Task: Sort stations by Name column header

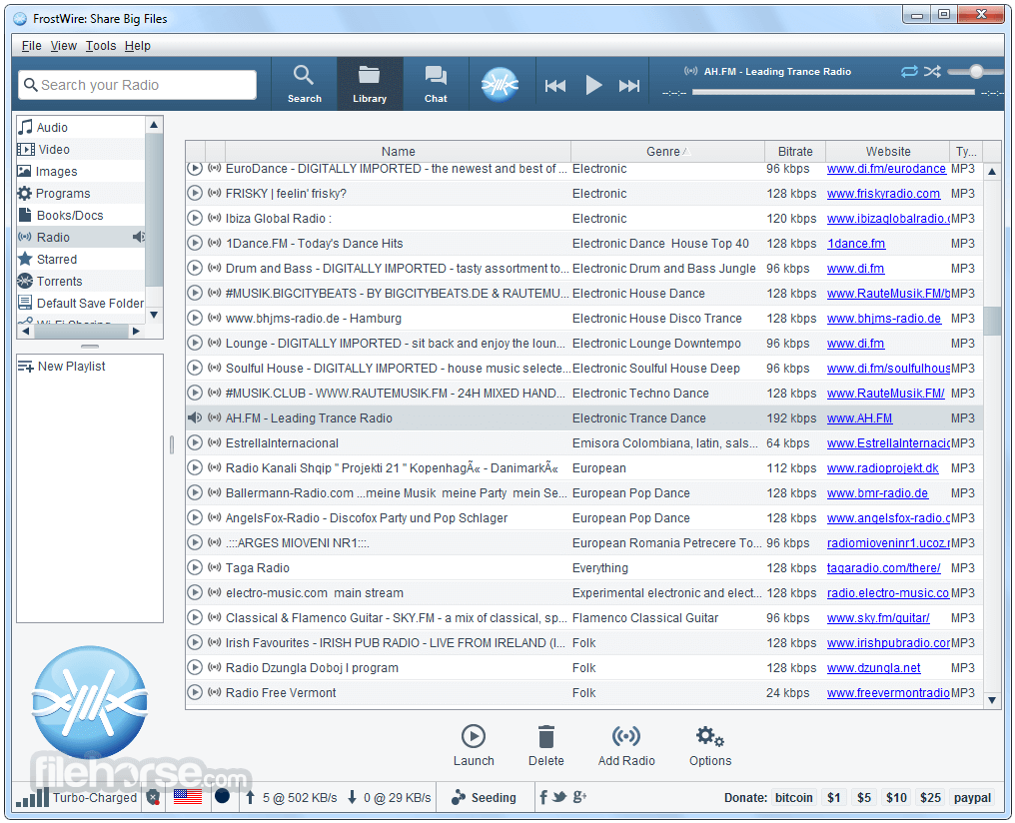Action: click(398, 152)
